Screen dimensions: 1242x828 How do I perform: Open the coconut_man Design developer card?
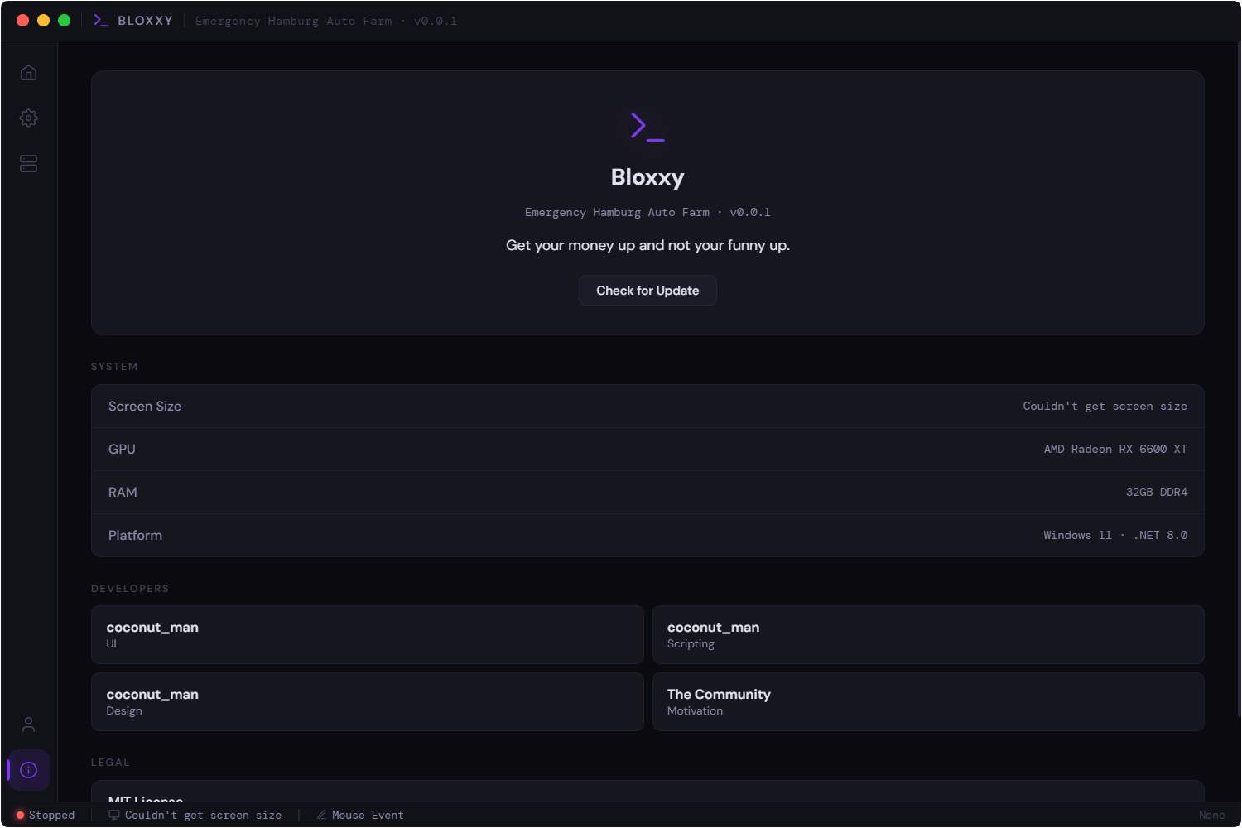(367, 702)
